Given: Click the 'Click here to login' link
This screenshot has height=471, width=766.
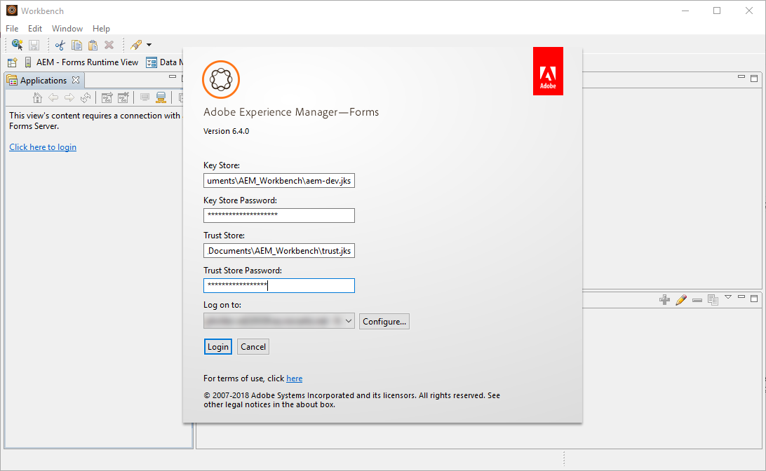Looking at the screenshot, I should (43, 147).
